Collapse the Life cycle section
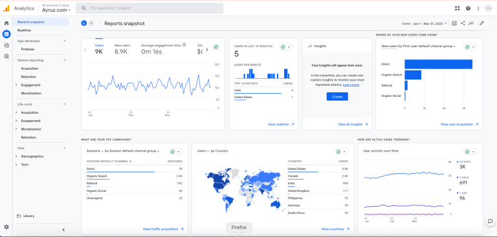The width and height of the screenshot is (497, 237). 64,104
